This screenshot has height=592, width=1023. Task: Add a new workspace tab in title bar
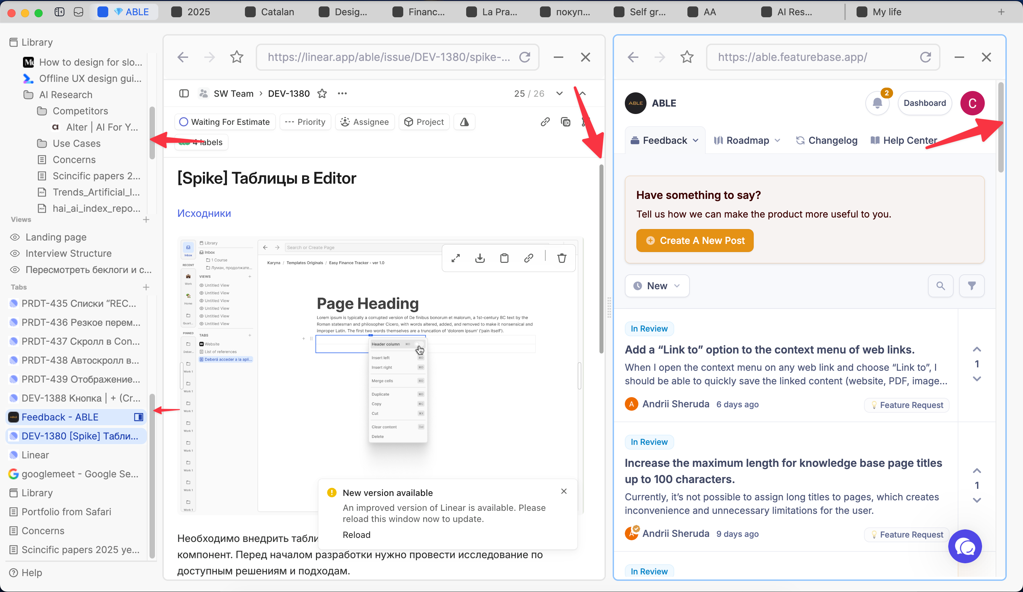pyautogui.click(x=1001, y=12)
